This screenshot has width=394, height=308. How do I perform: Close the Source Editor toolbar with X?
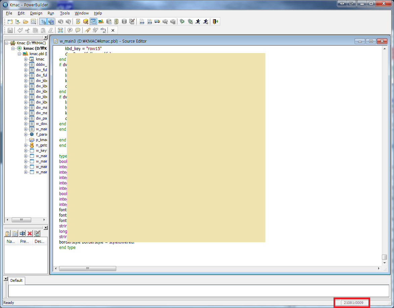click(x=113, y=31)
